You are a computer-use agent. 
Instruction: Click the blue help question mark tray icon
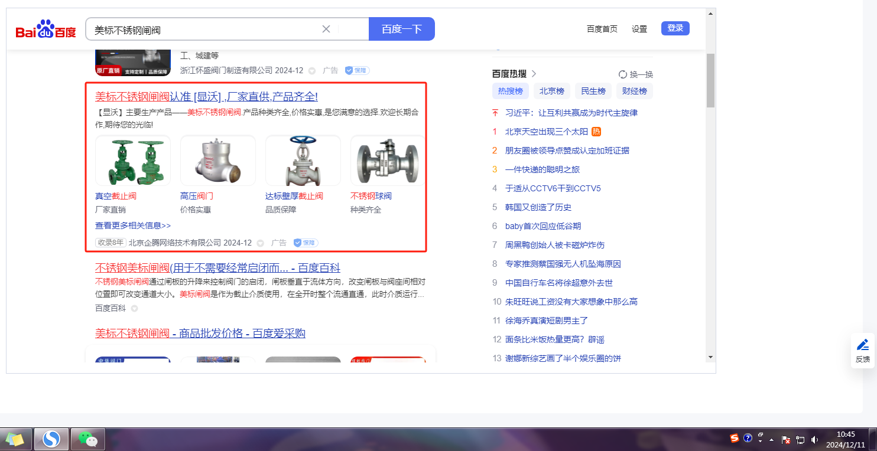[748, 438]
